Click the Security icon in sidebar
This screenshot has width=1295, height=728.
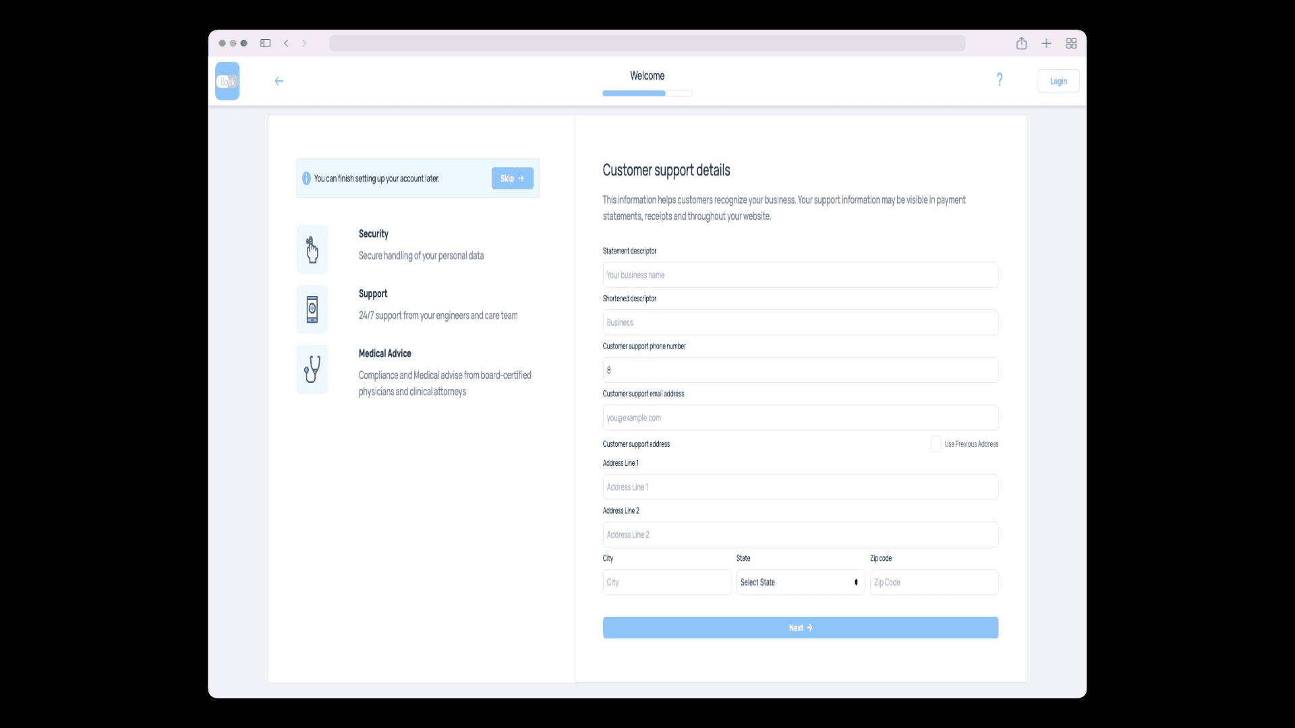coord(312,248)
